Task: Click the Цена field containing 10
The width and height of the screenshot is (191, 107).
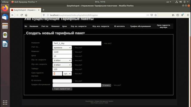Action: (62, 56)
